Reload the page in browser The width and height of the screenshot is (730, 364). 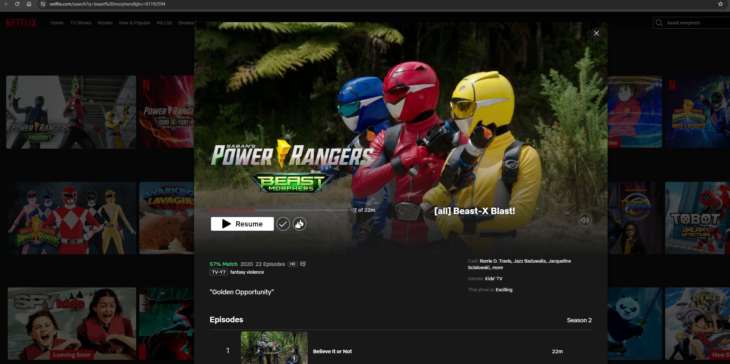pos(17,4)
